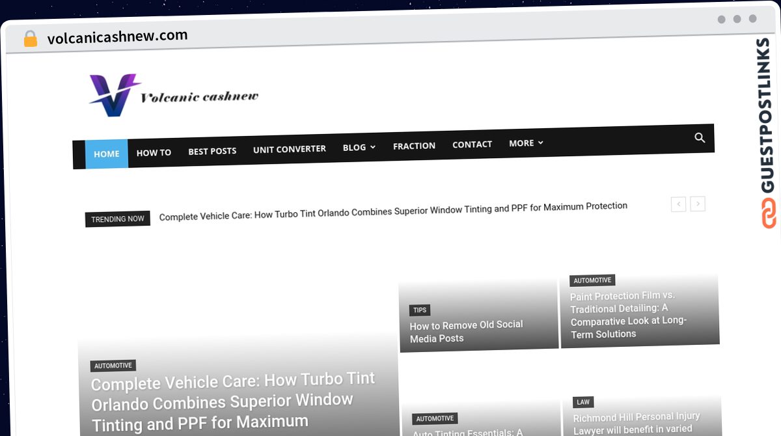
Task: Click the volcanicashnew.com address text
Action: (x=118, y=37)
